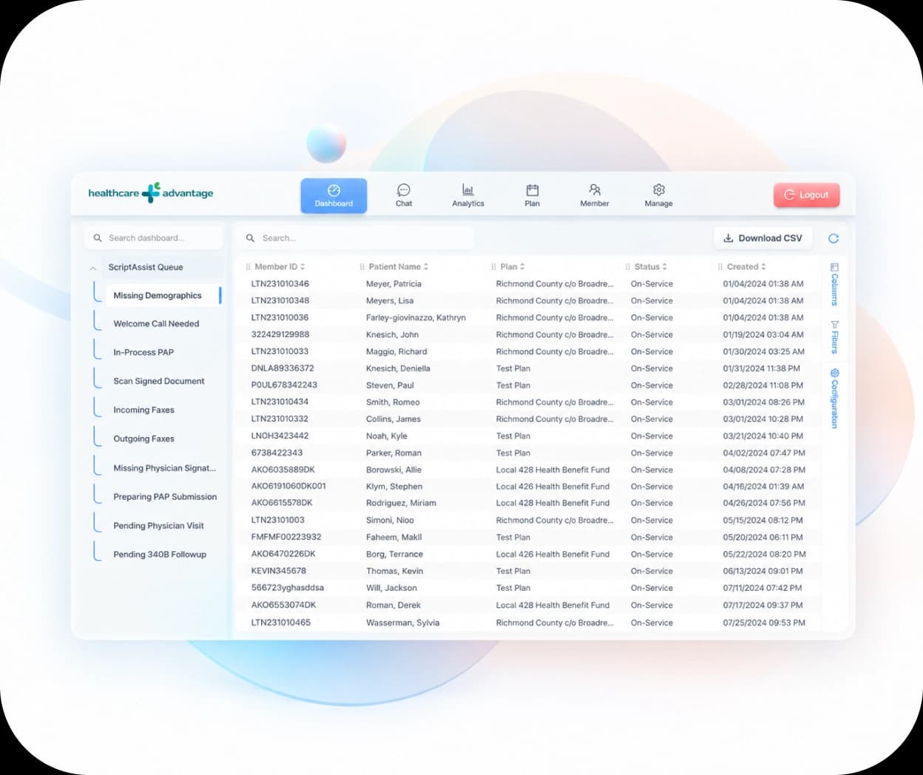Click member ID LTN231010346
The width and height of the screenshot is (923, 775).
coord(280,284)
